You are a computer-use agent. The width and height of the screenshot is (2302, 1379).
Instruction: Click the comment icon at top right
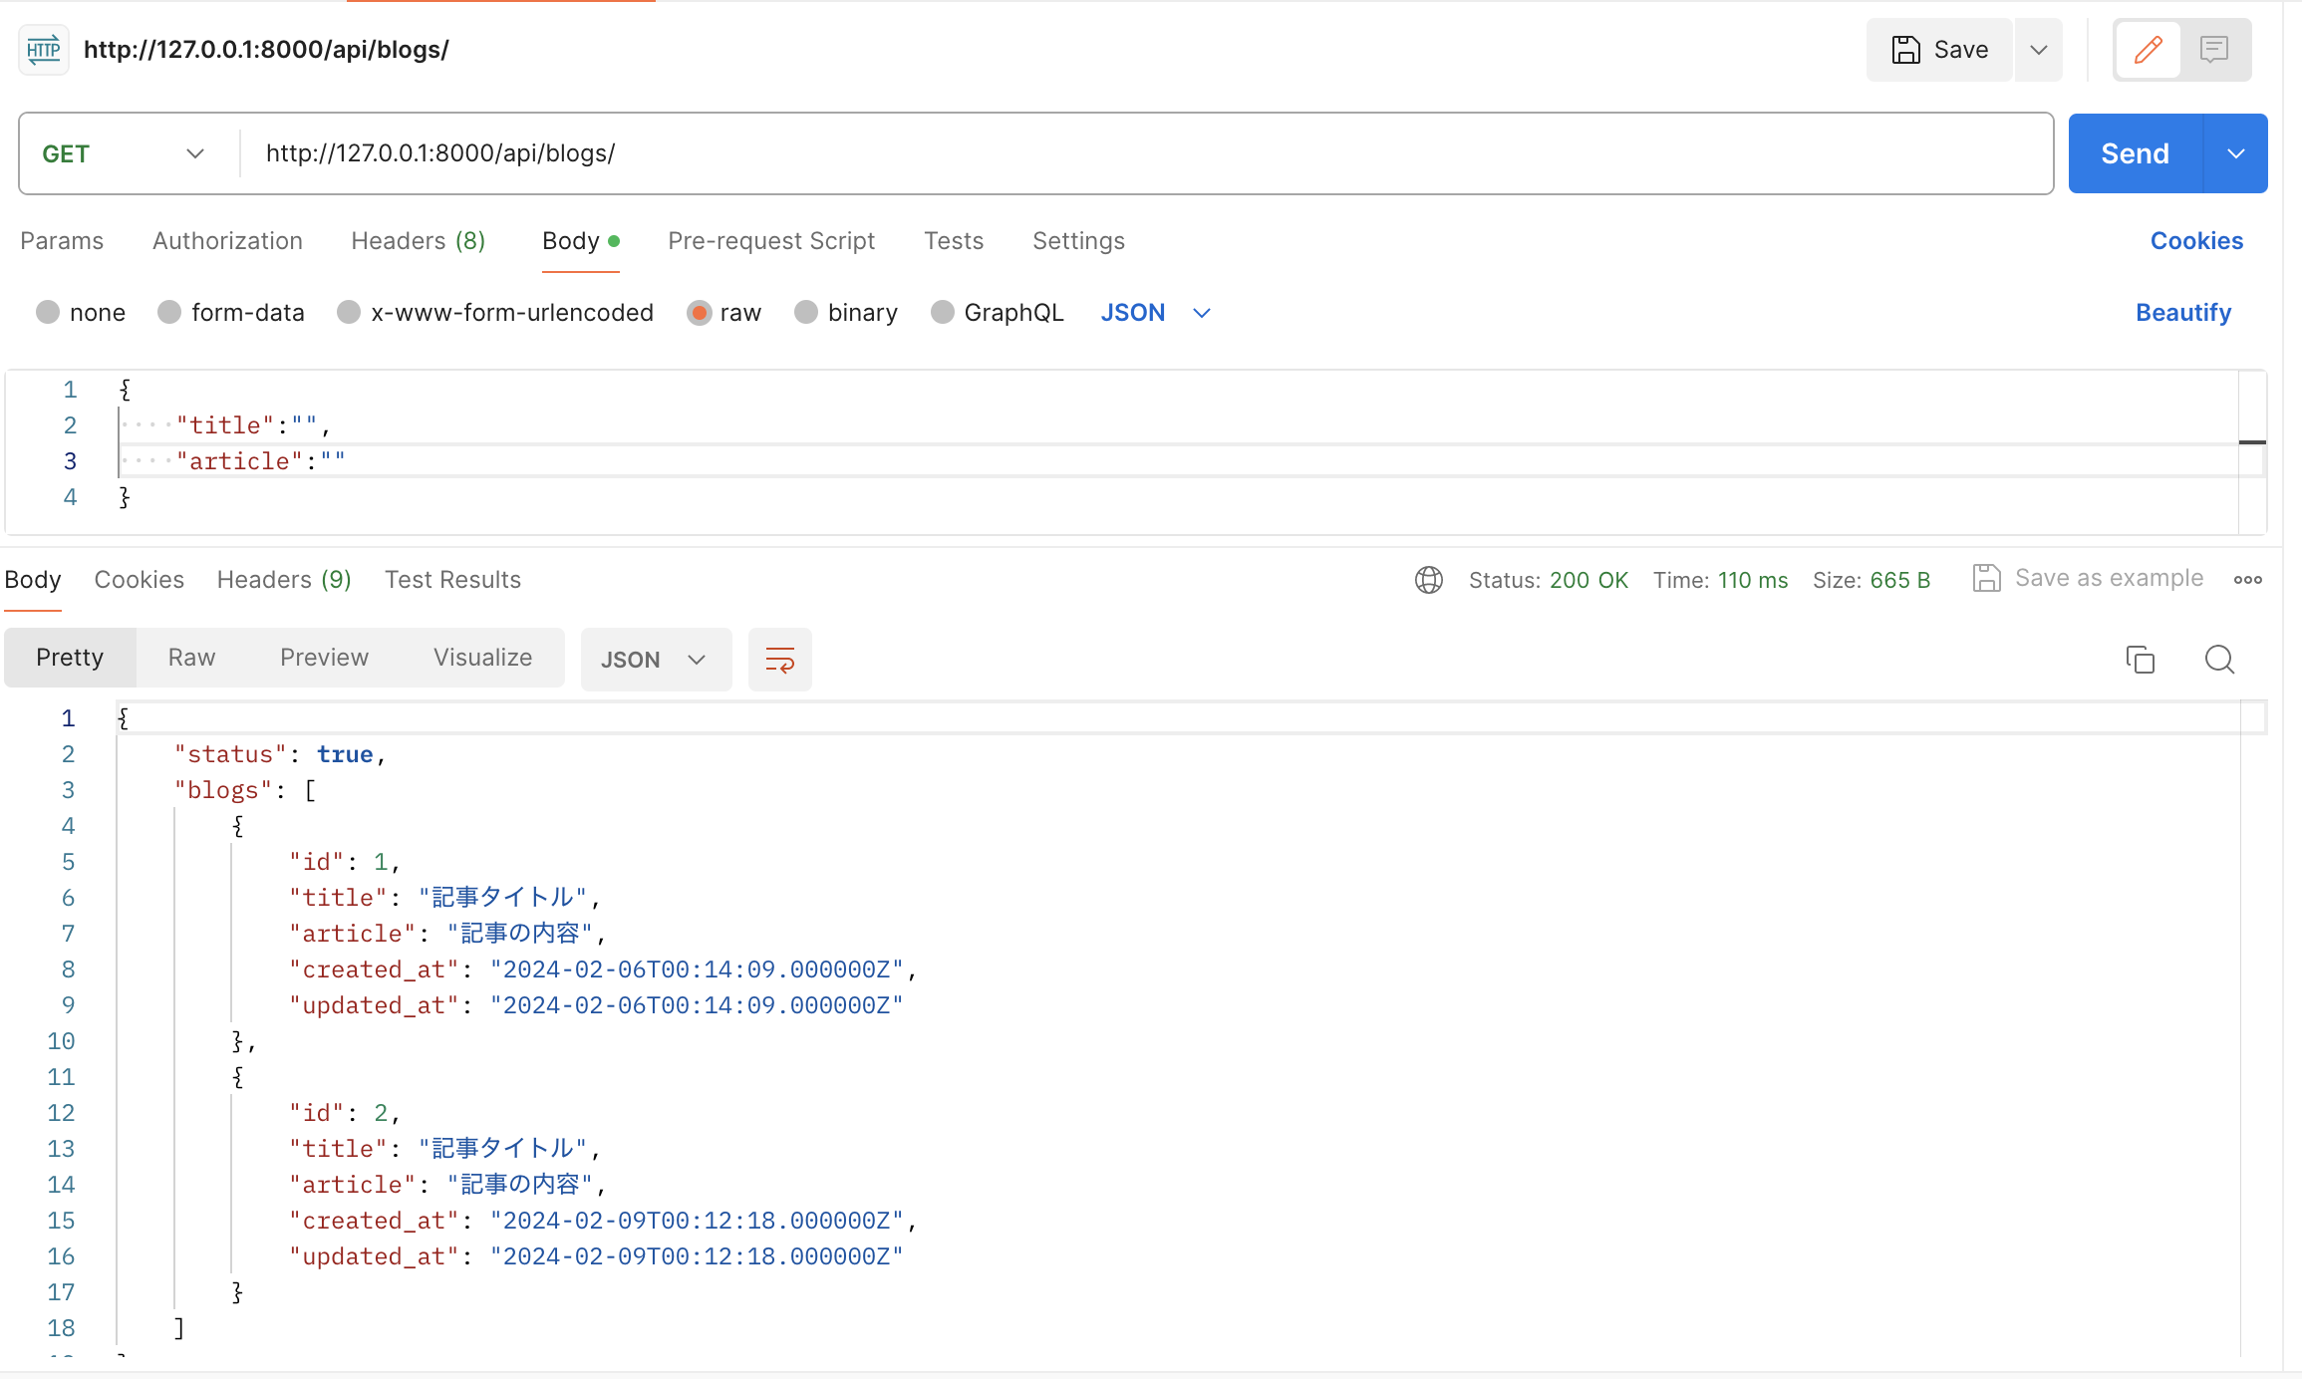point(2214,49)
